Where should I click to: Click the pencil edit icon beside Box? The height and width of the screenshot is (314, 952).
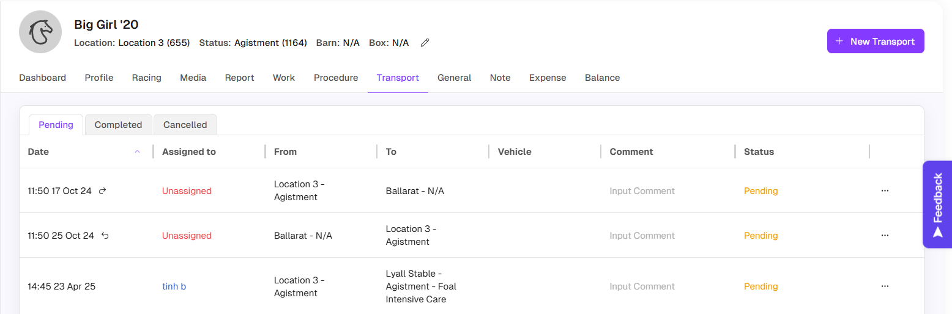[x=425, y=43]
